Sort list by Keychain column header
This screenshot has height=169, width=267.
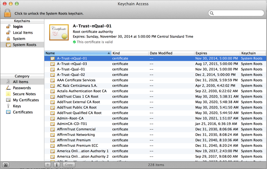point(253,53)
